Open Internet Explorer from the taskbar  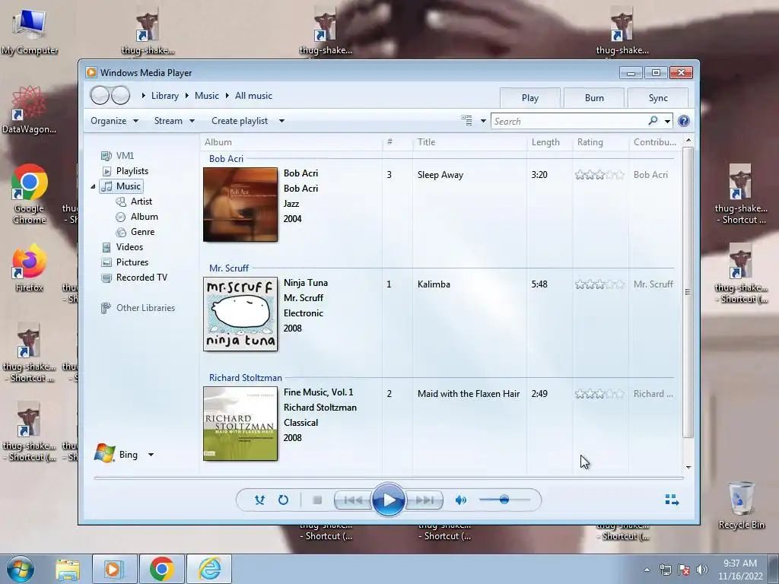point(210,569)
